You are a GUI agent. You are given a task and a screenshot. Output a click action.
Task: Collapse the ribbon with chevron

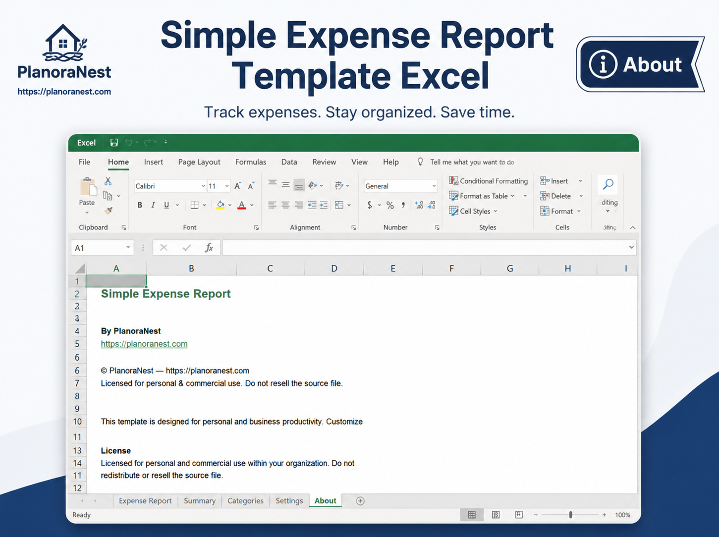(x=633, y=228)
